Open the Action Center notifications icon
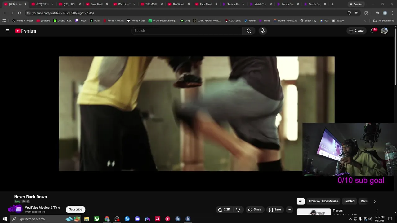The image size is (397, 223). coord(390,219)
